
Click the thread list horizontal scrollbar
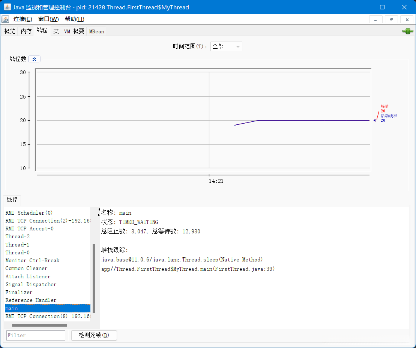tap(39, 325)
